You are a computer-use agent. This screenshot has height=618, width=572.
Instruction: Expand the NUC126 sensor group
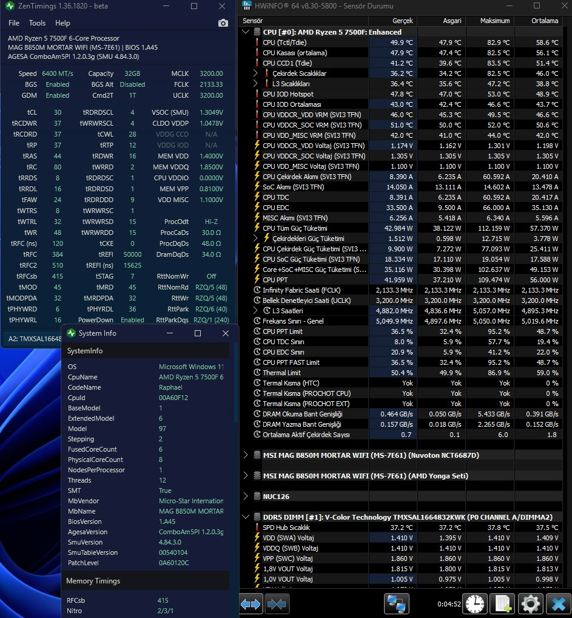pyautogui.click(x=246, y=496)
